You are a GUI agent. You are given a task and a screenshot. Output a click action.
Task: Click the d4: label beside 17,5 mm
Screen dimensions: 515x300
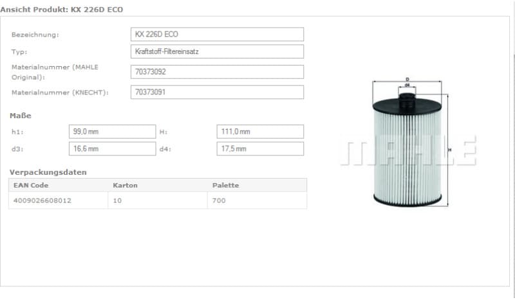click(x=165, y=149)
